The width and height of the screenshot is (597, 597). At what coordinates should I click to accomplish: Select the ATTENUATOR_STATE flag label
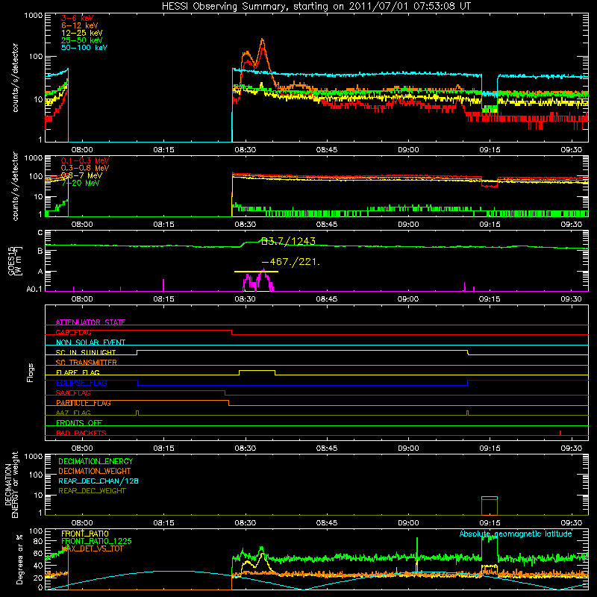90,322
